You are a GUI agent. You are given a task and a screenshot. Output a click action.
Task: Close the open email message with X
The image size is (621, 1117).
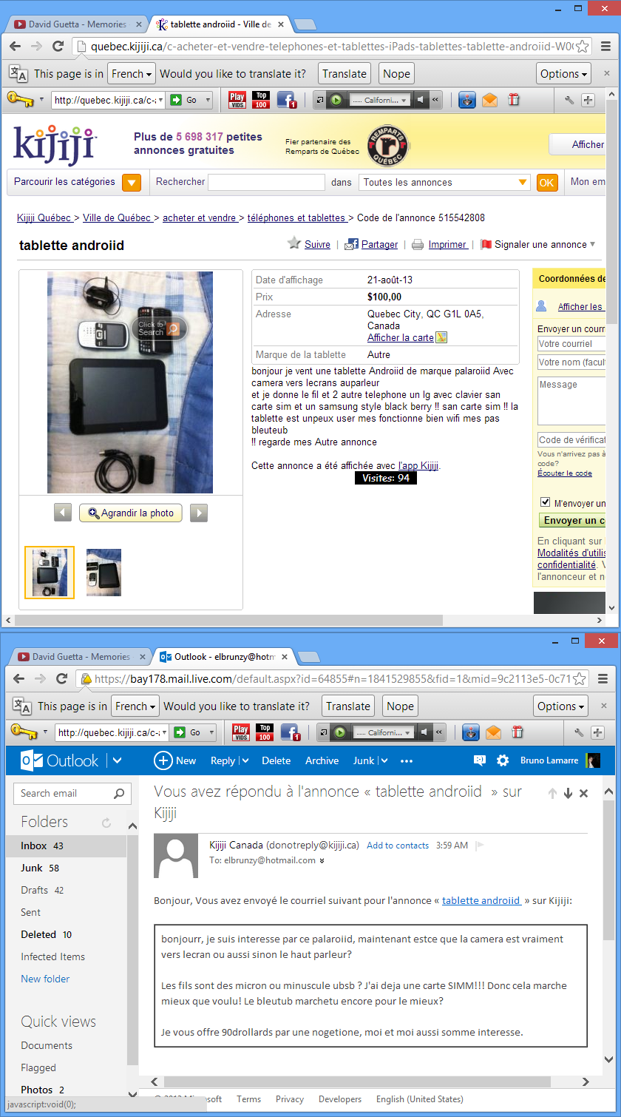pyautogui.click(x=583, y=794)
